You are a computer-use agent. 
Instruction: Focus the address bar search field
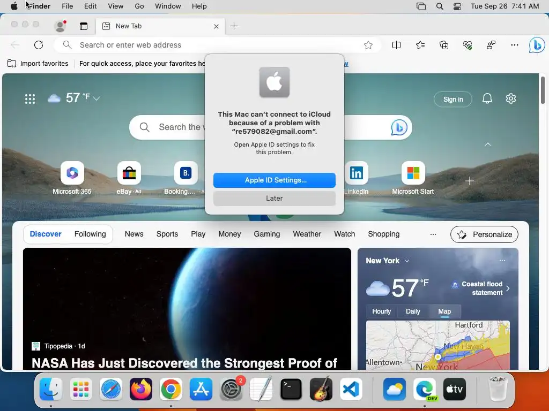pos(217,45)
